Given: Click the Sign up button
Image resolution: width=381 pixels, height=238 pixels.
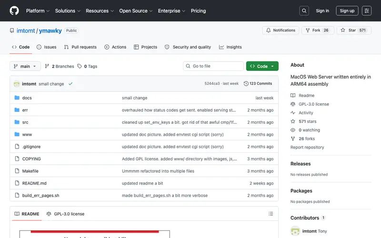Looking at the screenshot, I should [x=347, y=10].
